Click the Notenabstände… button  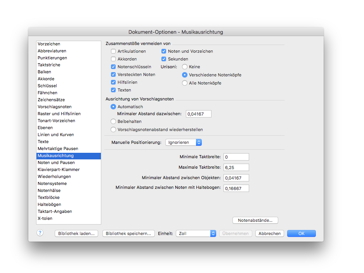point(255,220)
